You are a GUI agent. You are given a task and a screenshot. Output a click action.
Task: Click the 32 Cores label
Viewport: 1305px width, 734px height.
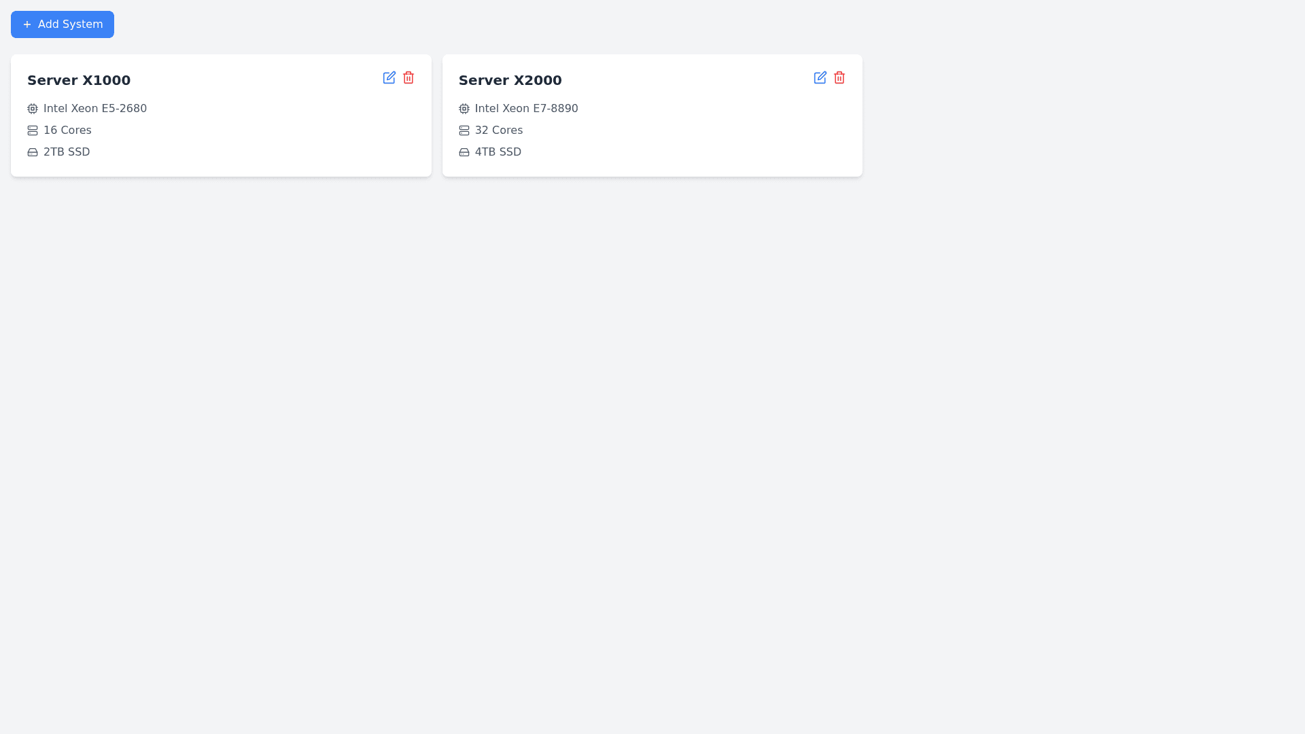pyautogui.click(x=498, y=130)
